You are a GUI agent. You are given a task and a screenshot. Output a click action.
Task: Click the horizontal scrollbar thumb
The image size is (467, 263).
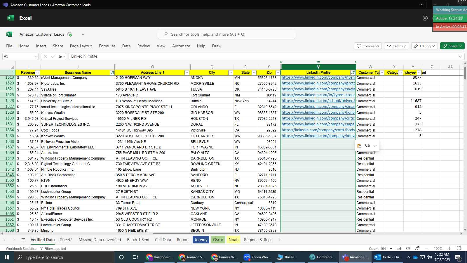tap(262, 233)
